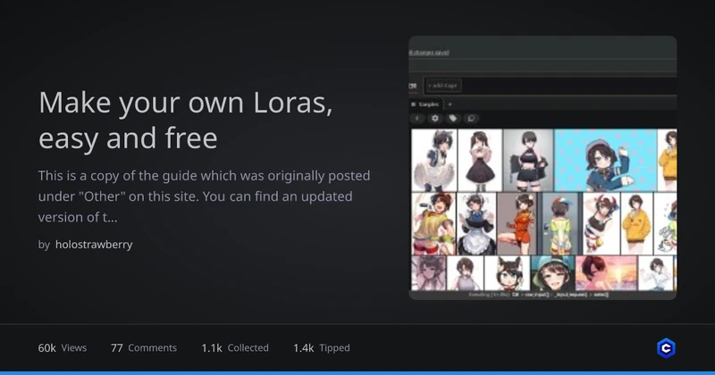The width and height of the screenshot is (715, 375).
Task: Click the back arrow button in the preview toolbar
Action: click(417, 119)
